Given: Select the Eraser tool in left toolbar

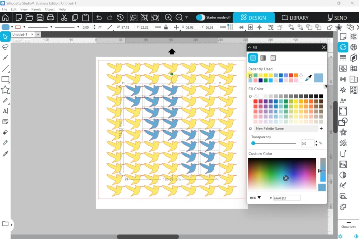Looking at the screenshot, I should (x=5, y=133).
